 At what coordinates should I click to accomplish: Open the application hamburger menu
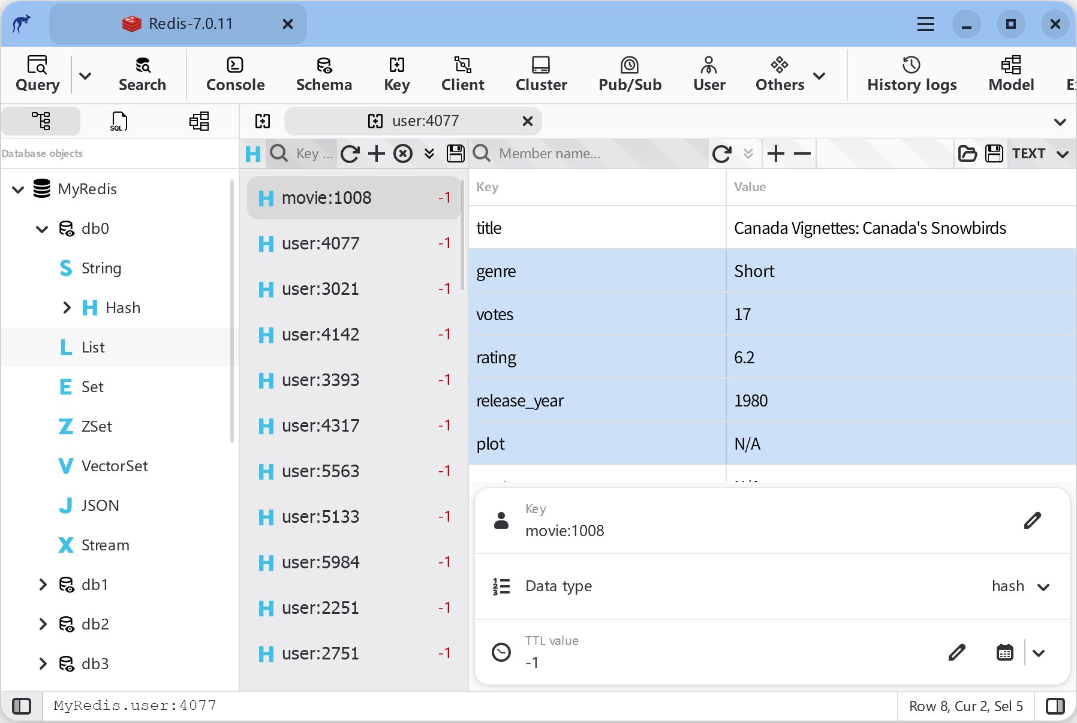click(925, 24)
